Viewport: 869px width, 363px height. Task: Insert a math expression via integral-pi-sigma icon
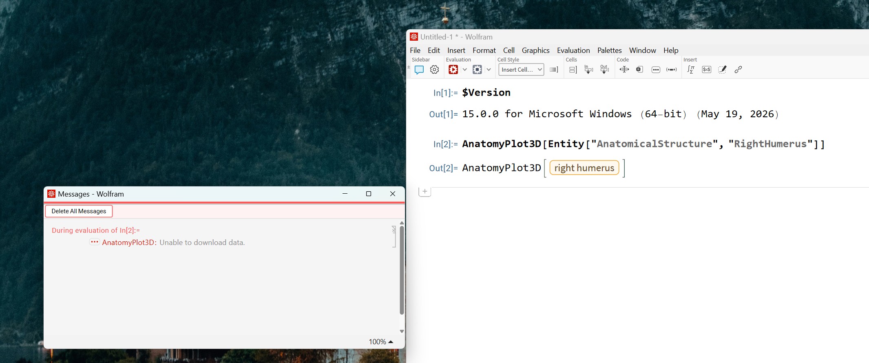pos(691,70)
